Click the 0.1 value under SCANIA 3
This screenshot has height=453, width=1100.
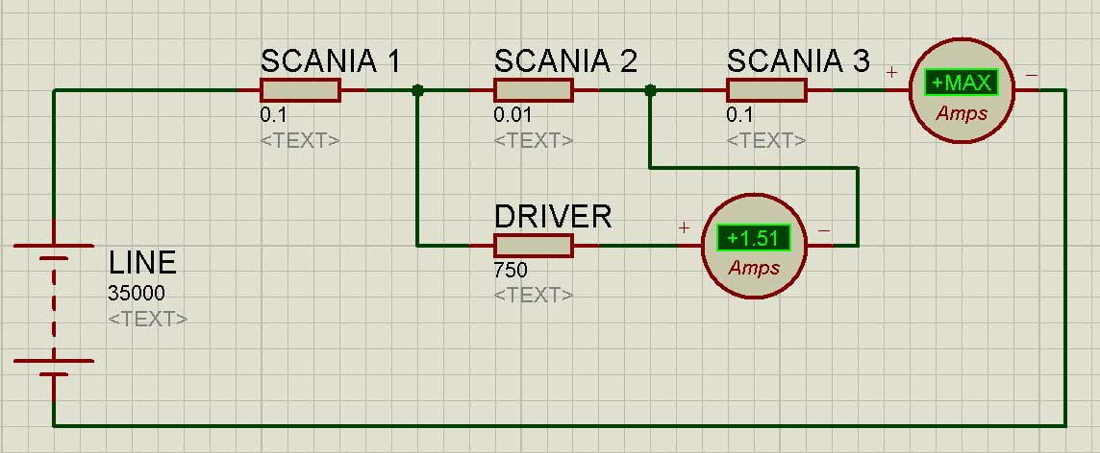coord(740,115)
